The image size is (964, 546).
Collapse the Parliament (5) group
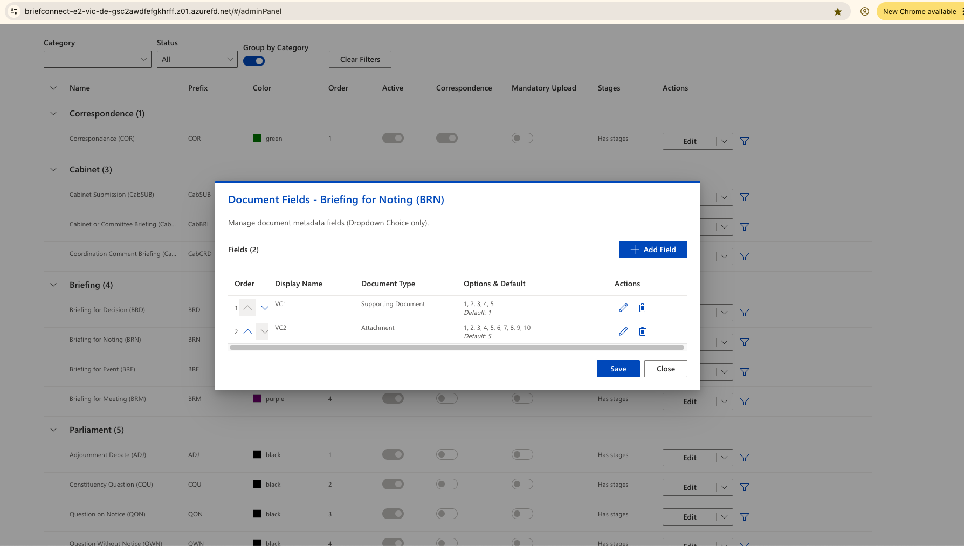(x=53, y=430)
